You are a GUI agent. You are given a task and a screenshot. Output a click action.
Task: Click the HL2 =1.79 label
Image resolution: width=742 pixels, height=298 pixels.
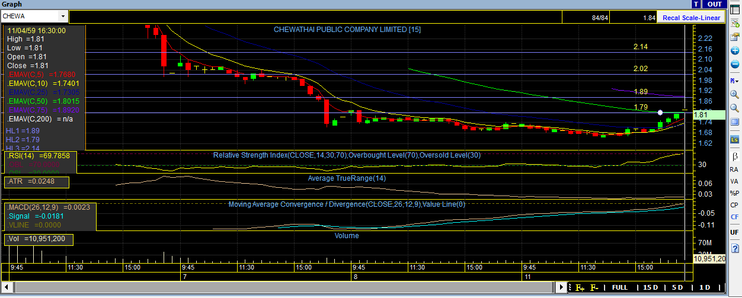23,140
